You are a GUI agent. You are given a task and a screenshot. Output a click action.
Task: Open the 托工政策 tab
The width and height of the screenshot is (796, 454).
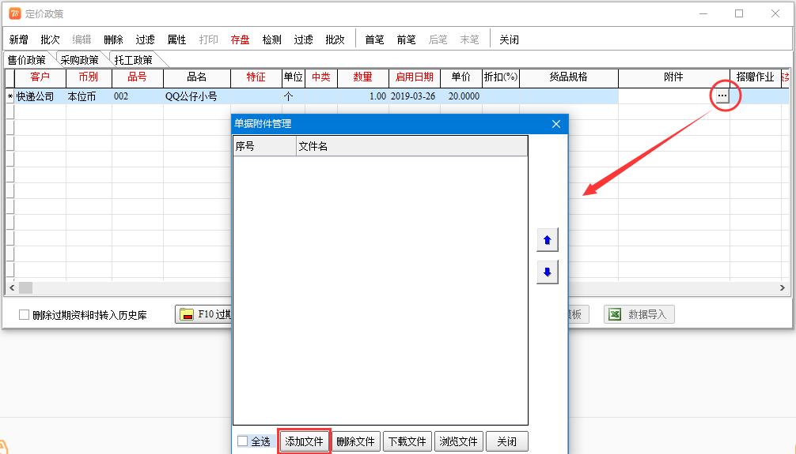click(133, 60)
